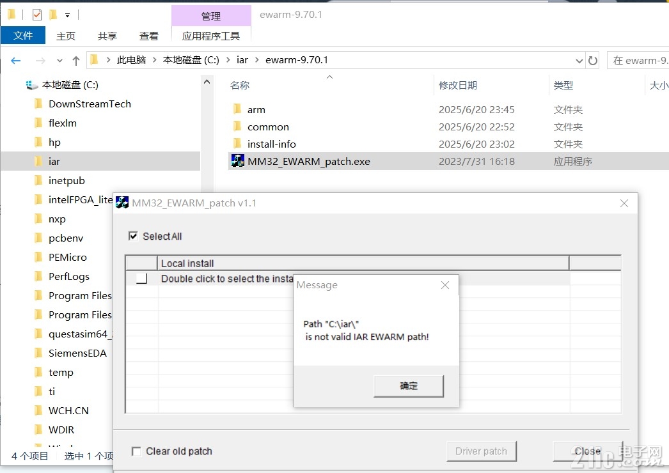Switch to the 主页 ribbon tab
This screenshot has width=669, height=473.
66,36
